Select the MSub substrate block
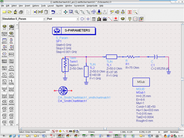The width and height of the screenshot is (184, 138). [x=141, y=82]
